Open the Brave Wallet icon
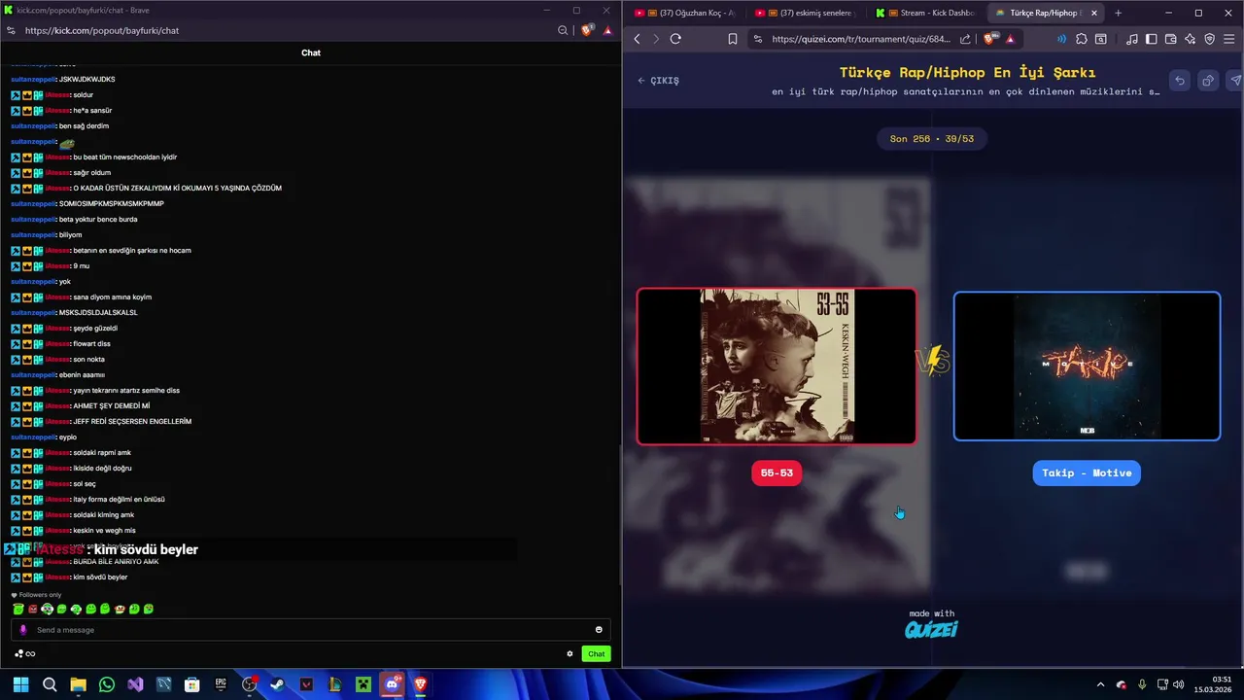The image size is (1244, 700). [1171, 39]
